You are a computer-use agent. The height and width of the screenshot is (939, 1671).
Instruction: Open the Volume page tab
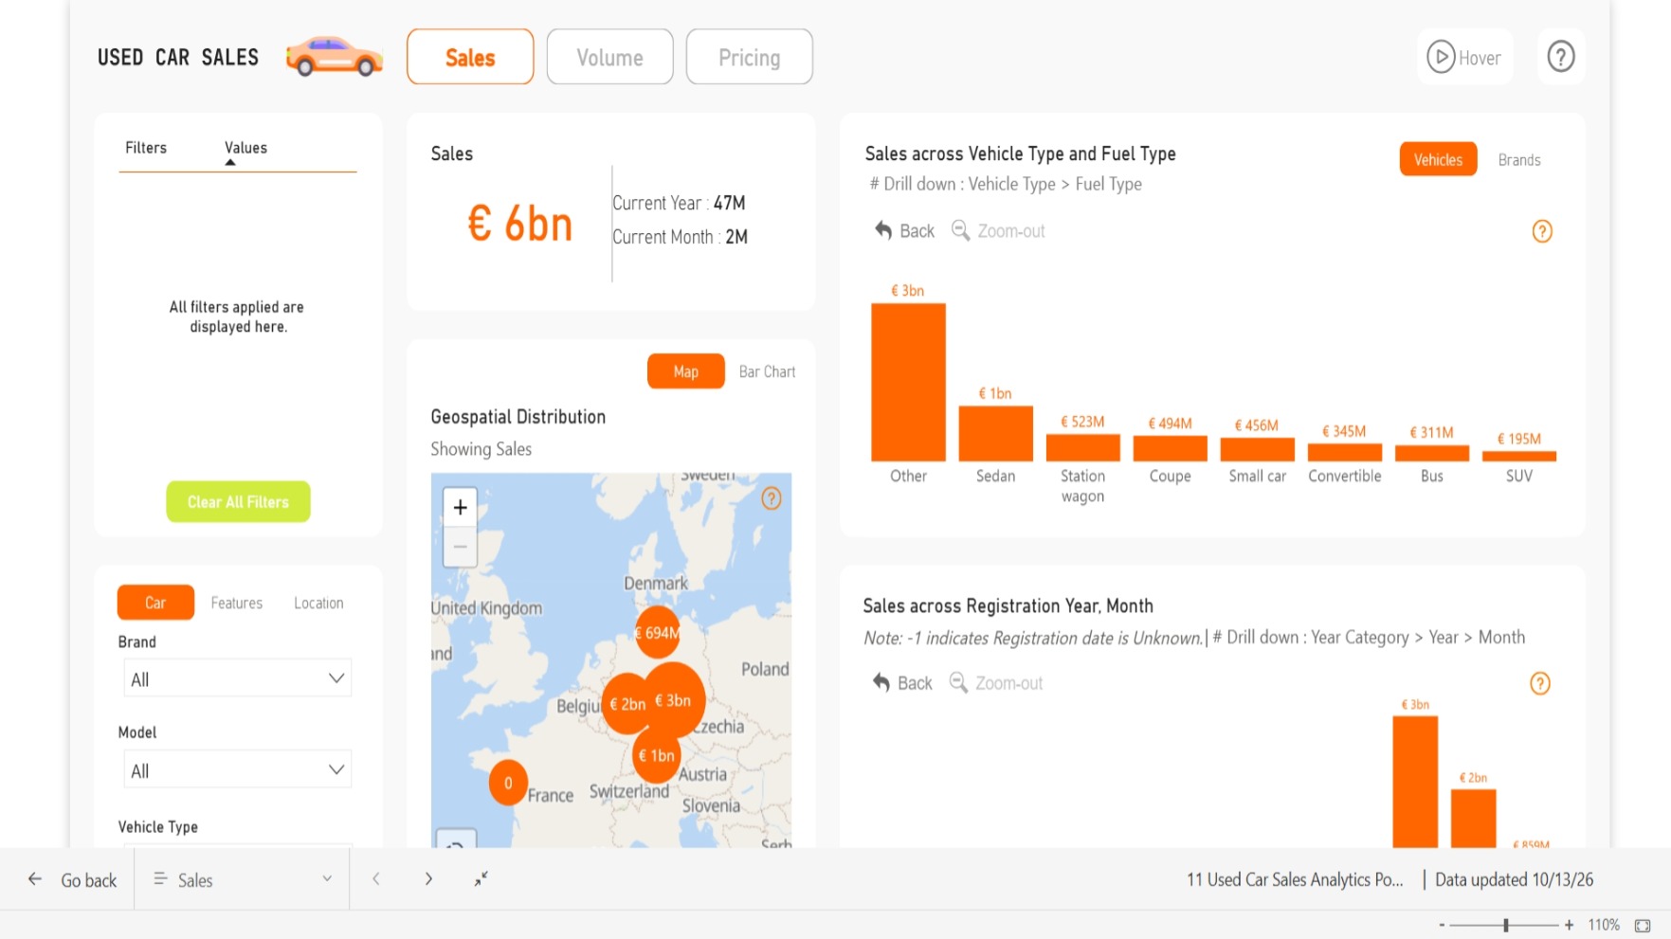pos(610,57)
